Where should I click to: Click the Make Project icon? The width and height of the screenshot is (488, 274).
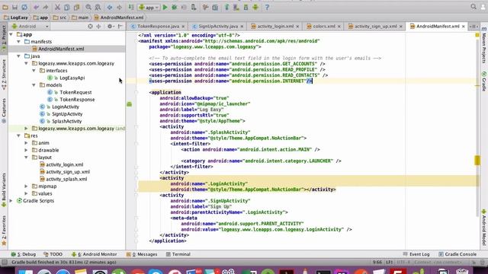pos(131,7)
